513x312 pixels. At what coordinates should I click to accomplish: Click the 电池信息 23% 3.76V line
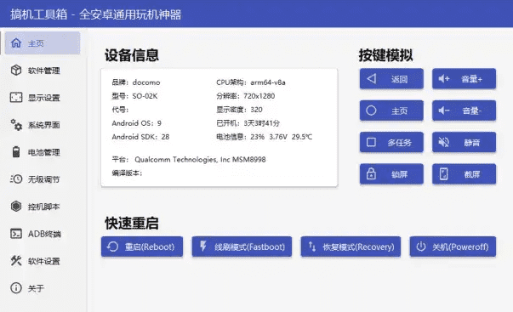265,137
